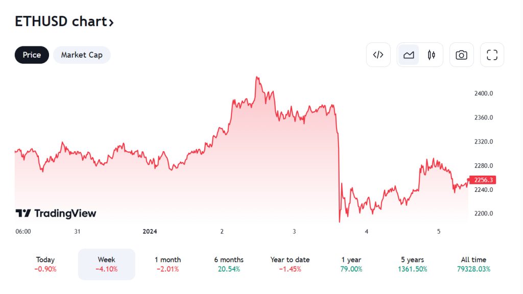Switch to area chart view
This screenshot has width=523, height=294.
(x=409, y=55)
